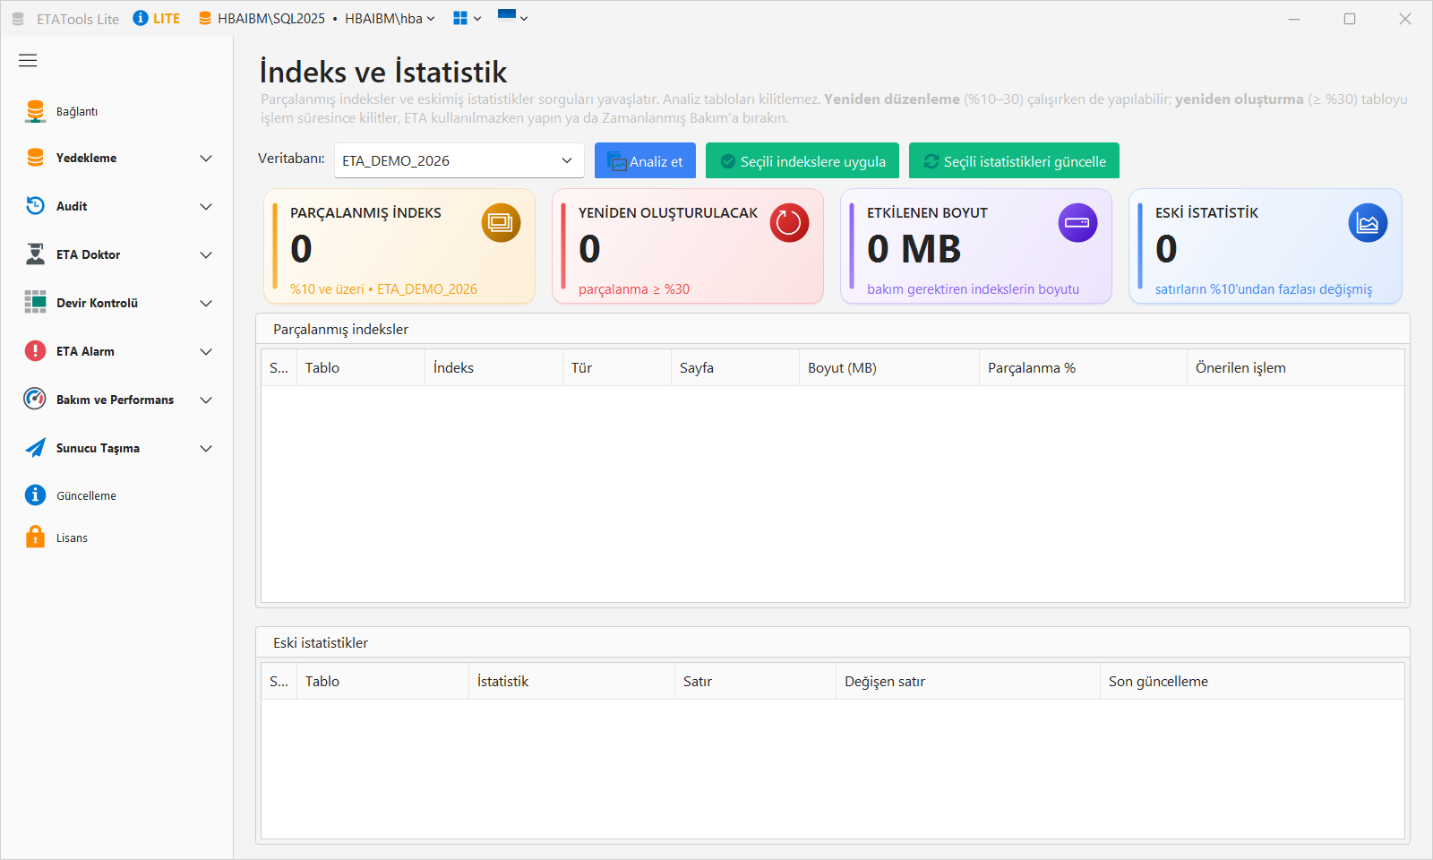Click the Etkilenen Boyut purple disk icon
Viewport: 1433px width, 860px height.
pyautogui.click(x=1077, y=223)
